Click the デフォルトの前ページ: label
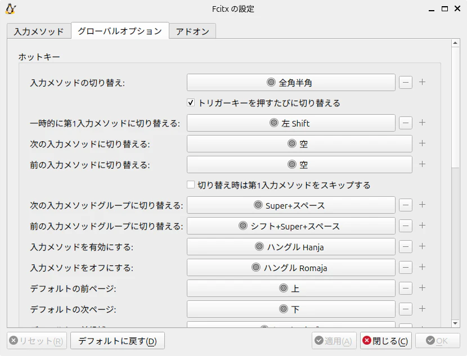Viewport: 467px width, 356px height. pos(73,289)
